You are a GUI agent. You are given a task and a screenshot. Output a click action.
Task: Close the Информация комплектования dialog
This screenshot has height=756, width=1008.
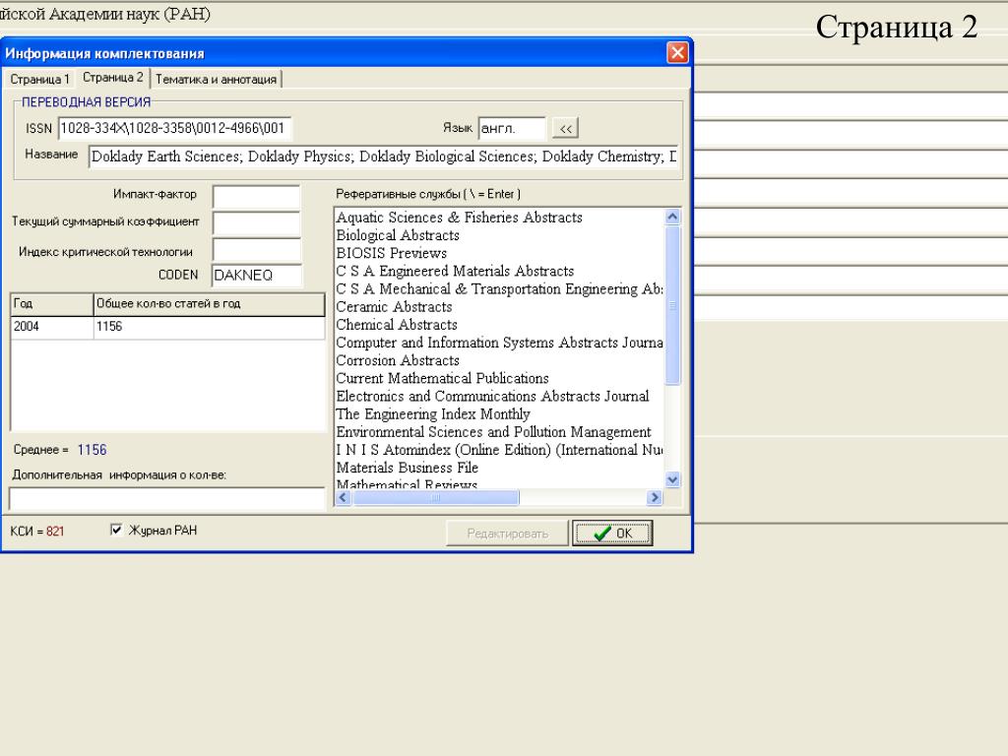click(x=677, y=52)
